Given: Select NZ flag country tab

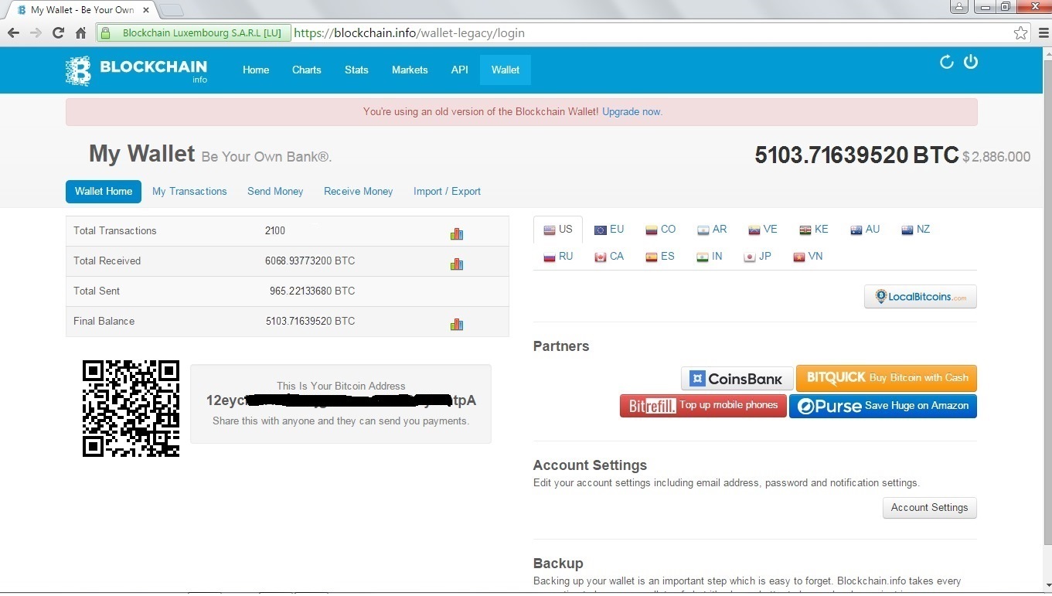Looking at the screenshot, I should [x=916, y=230].
